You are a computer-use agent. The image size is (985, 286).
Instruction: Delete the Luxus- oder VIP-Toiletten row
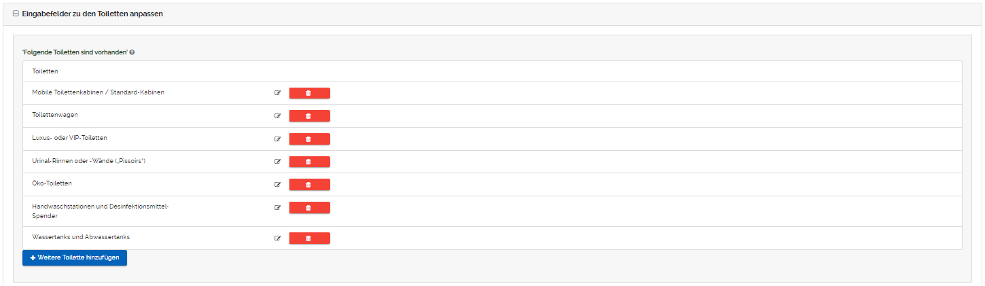tap(309, 139)
